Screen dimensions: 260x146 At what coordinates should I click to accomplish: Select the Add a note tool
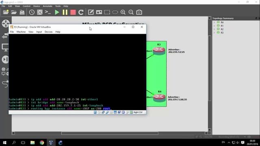point(91,12)
